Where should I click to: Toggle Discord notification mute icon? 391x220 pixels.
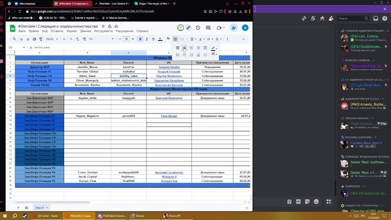tap(313, 18)
